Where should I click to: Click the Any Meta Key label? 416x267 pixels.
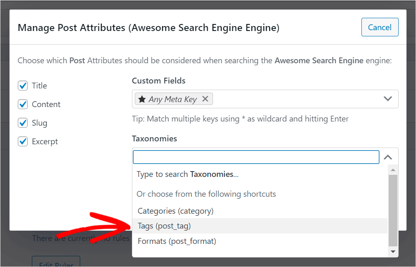173,99
